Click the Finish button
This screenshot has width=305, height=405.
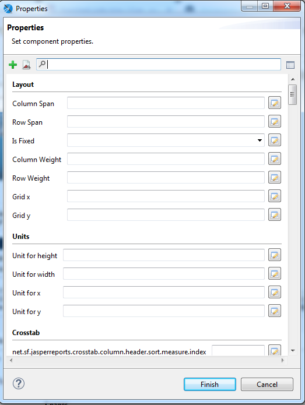coord(209,385)
